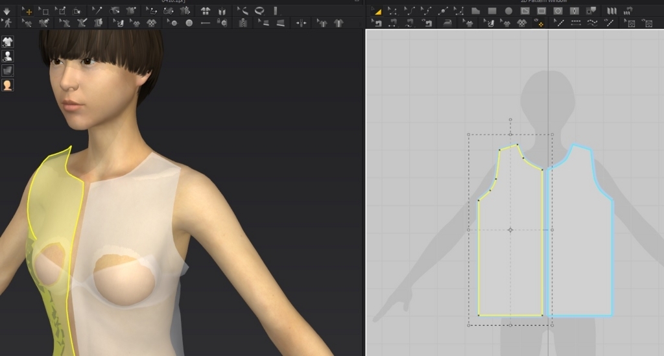
Task: Select the Polygon pattern tool
Action: [475, 11]
